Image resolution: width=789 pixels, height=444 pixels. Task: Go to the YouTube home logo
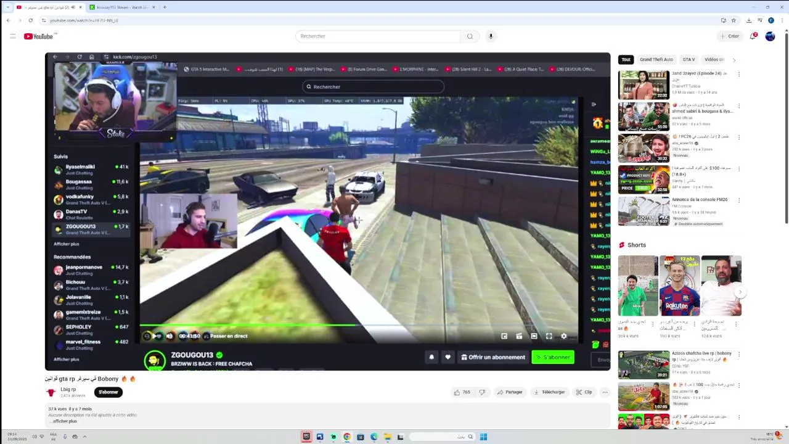point(38,36)
